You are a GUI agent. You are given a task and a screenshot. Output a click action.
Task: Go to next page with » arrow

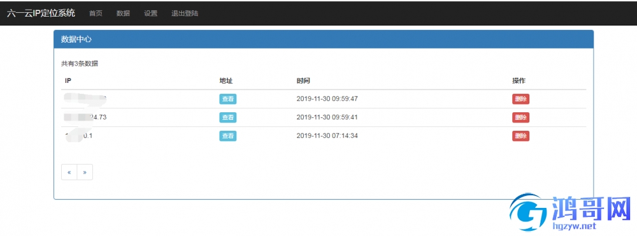(x=85, y=172)
